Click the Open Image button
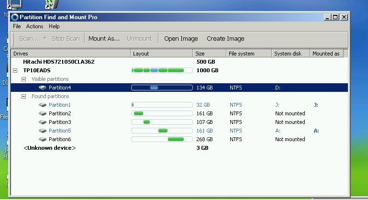The height and width of the screenshot is (200, 368). (181, 38)
